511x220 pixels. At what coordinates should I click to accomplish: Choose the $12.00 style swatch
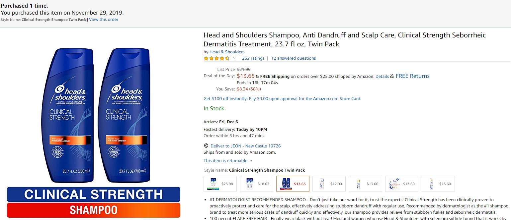(x=329, y=184)
